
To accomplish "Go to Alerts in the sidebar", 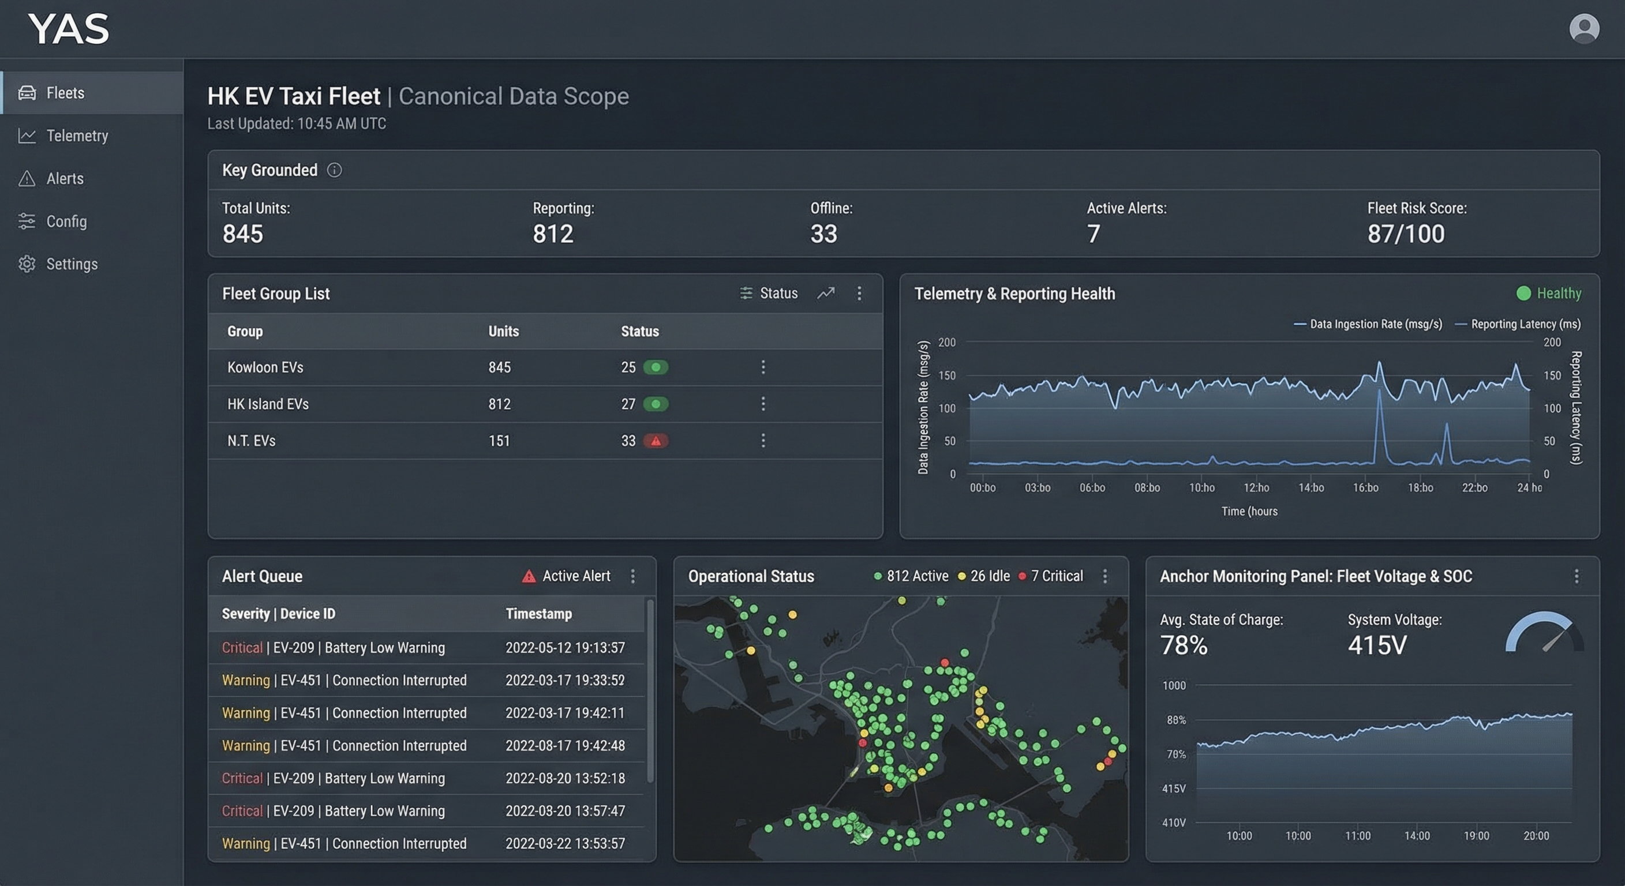I will click(x=65, y=178).
